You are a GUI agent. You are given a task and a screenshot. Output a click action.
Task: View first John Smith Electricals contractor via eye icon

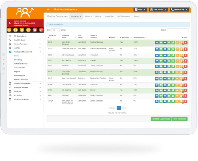(157, 42)
